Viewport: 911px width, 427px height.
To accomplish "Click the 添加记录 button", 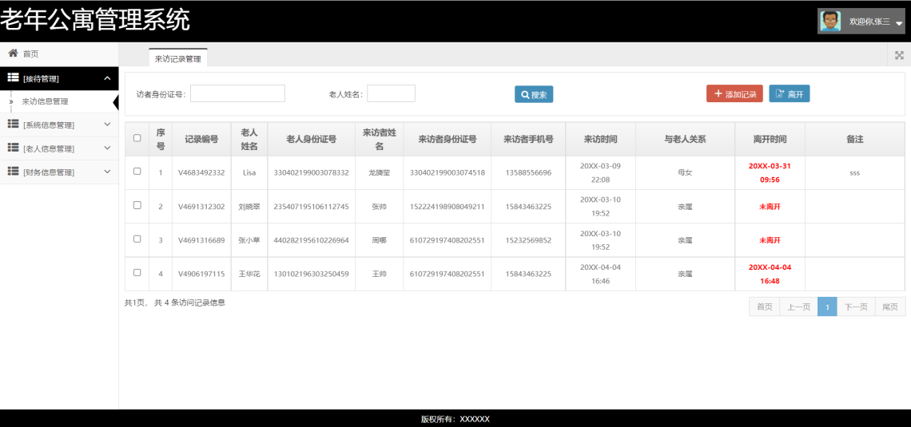I will pos(735,93).
